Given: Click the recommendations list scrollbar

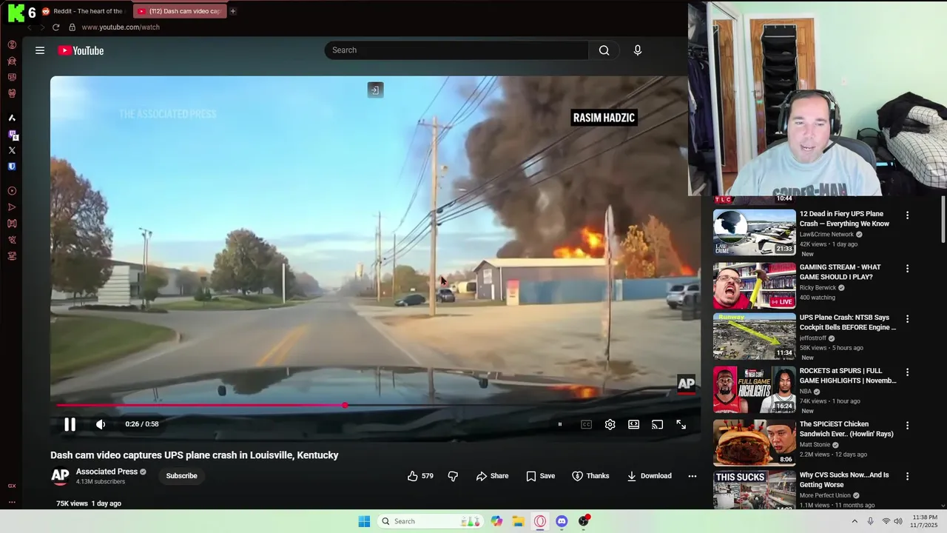Looking at the screenshot, I should click(x=943, y=219).
